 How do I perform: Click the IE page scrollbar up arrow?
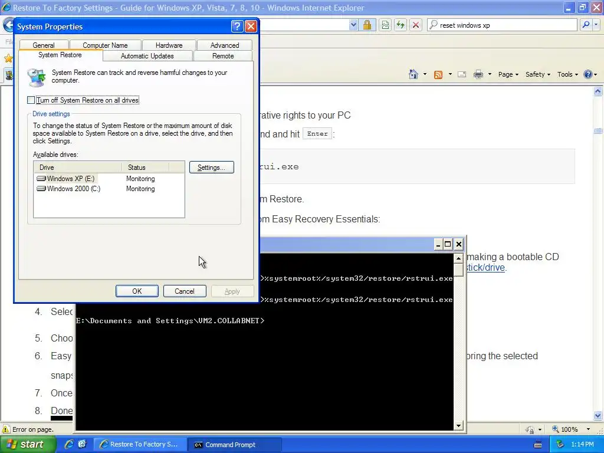click(598, 91)
